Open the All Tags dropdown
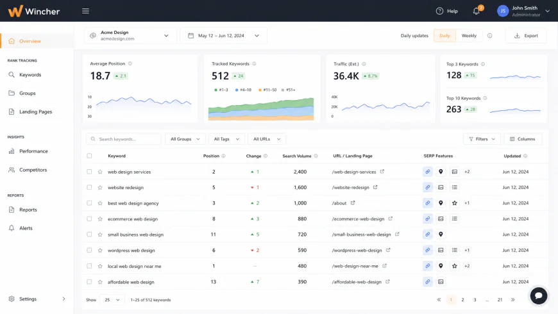 pos(226,139)
